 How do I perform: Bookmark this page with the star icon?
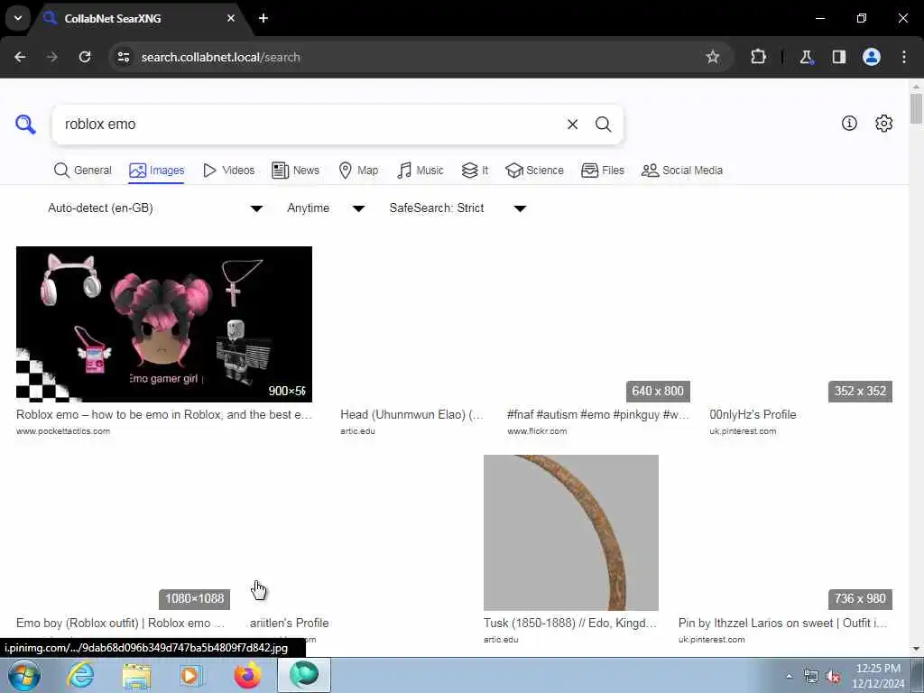[713, 57]
